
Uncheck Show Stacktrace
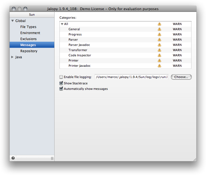(61, 83)
